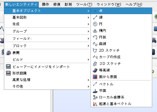Select 基本図形 menu text

coord(20,17)
